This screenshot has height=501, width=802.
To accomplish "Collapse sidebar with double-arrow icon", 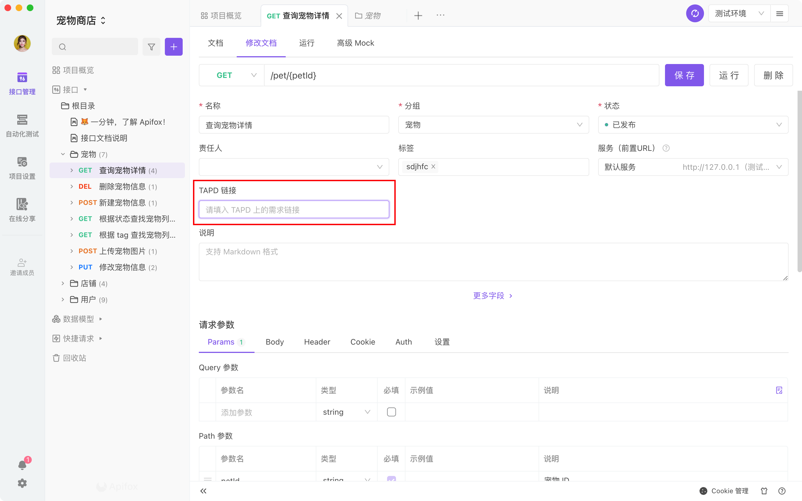I will click(x=204, y=491).
